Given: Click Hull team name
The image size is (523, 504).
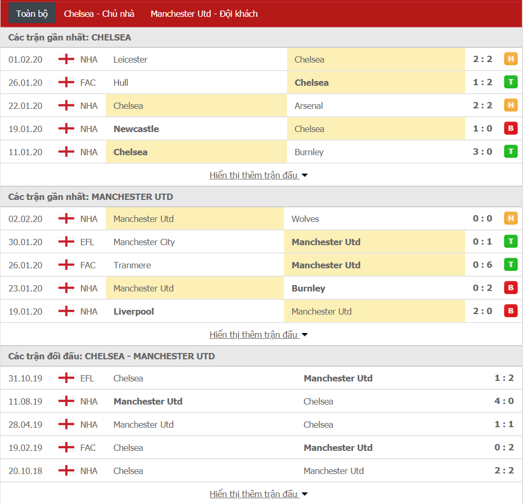Looking at the screenshot, I should pos(121,83).
